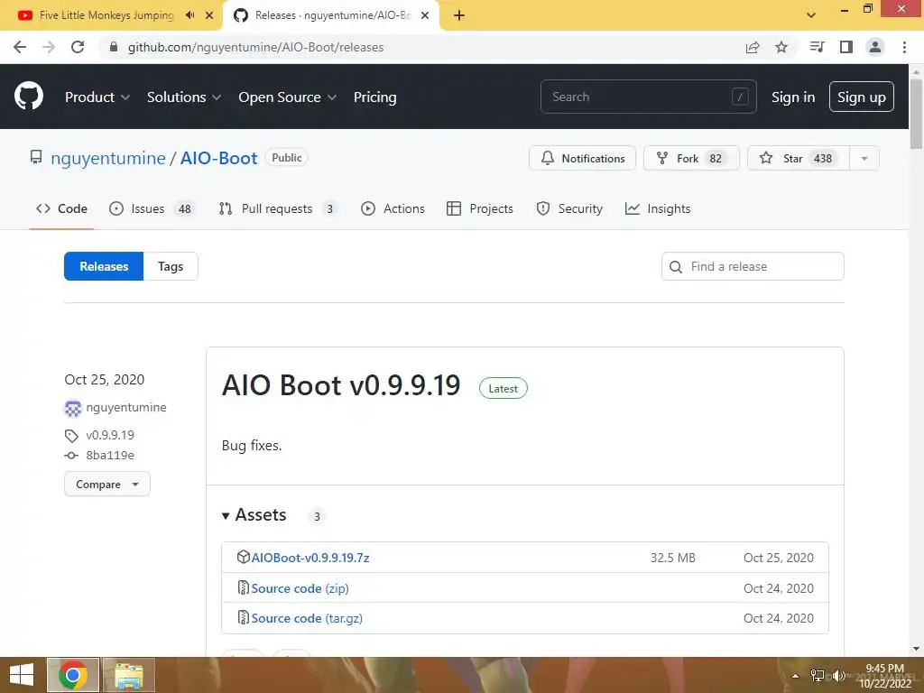Click the GitHub Search field

pos(648,97)
